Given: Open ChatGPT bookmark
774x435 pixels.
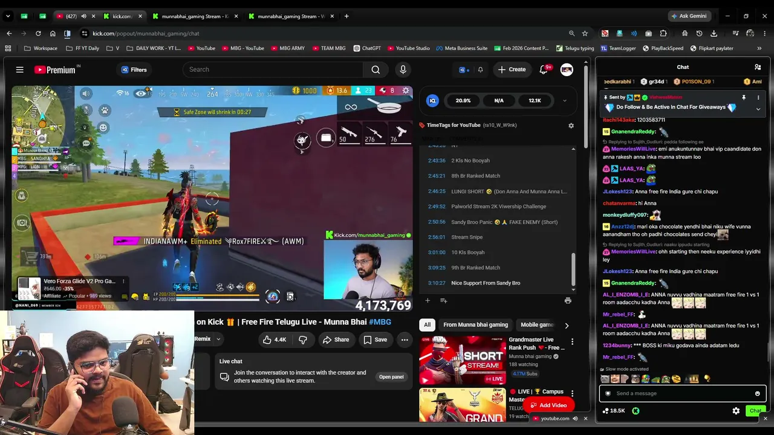Looking at the screenshot, I should click(367, 48).
